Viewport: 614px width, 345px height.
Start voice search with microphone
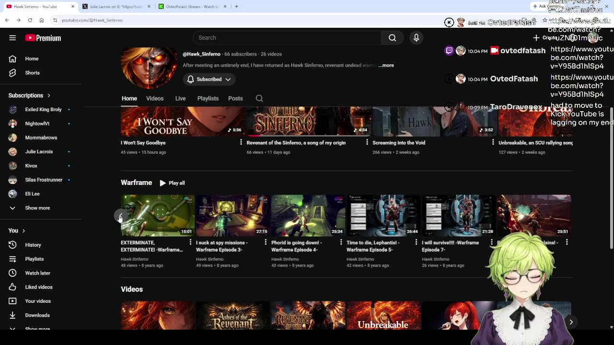click(416, 38)
